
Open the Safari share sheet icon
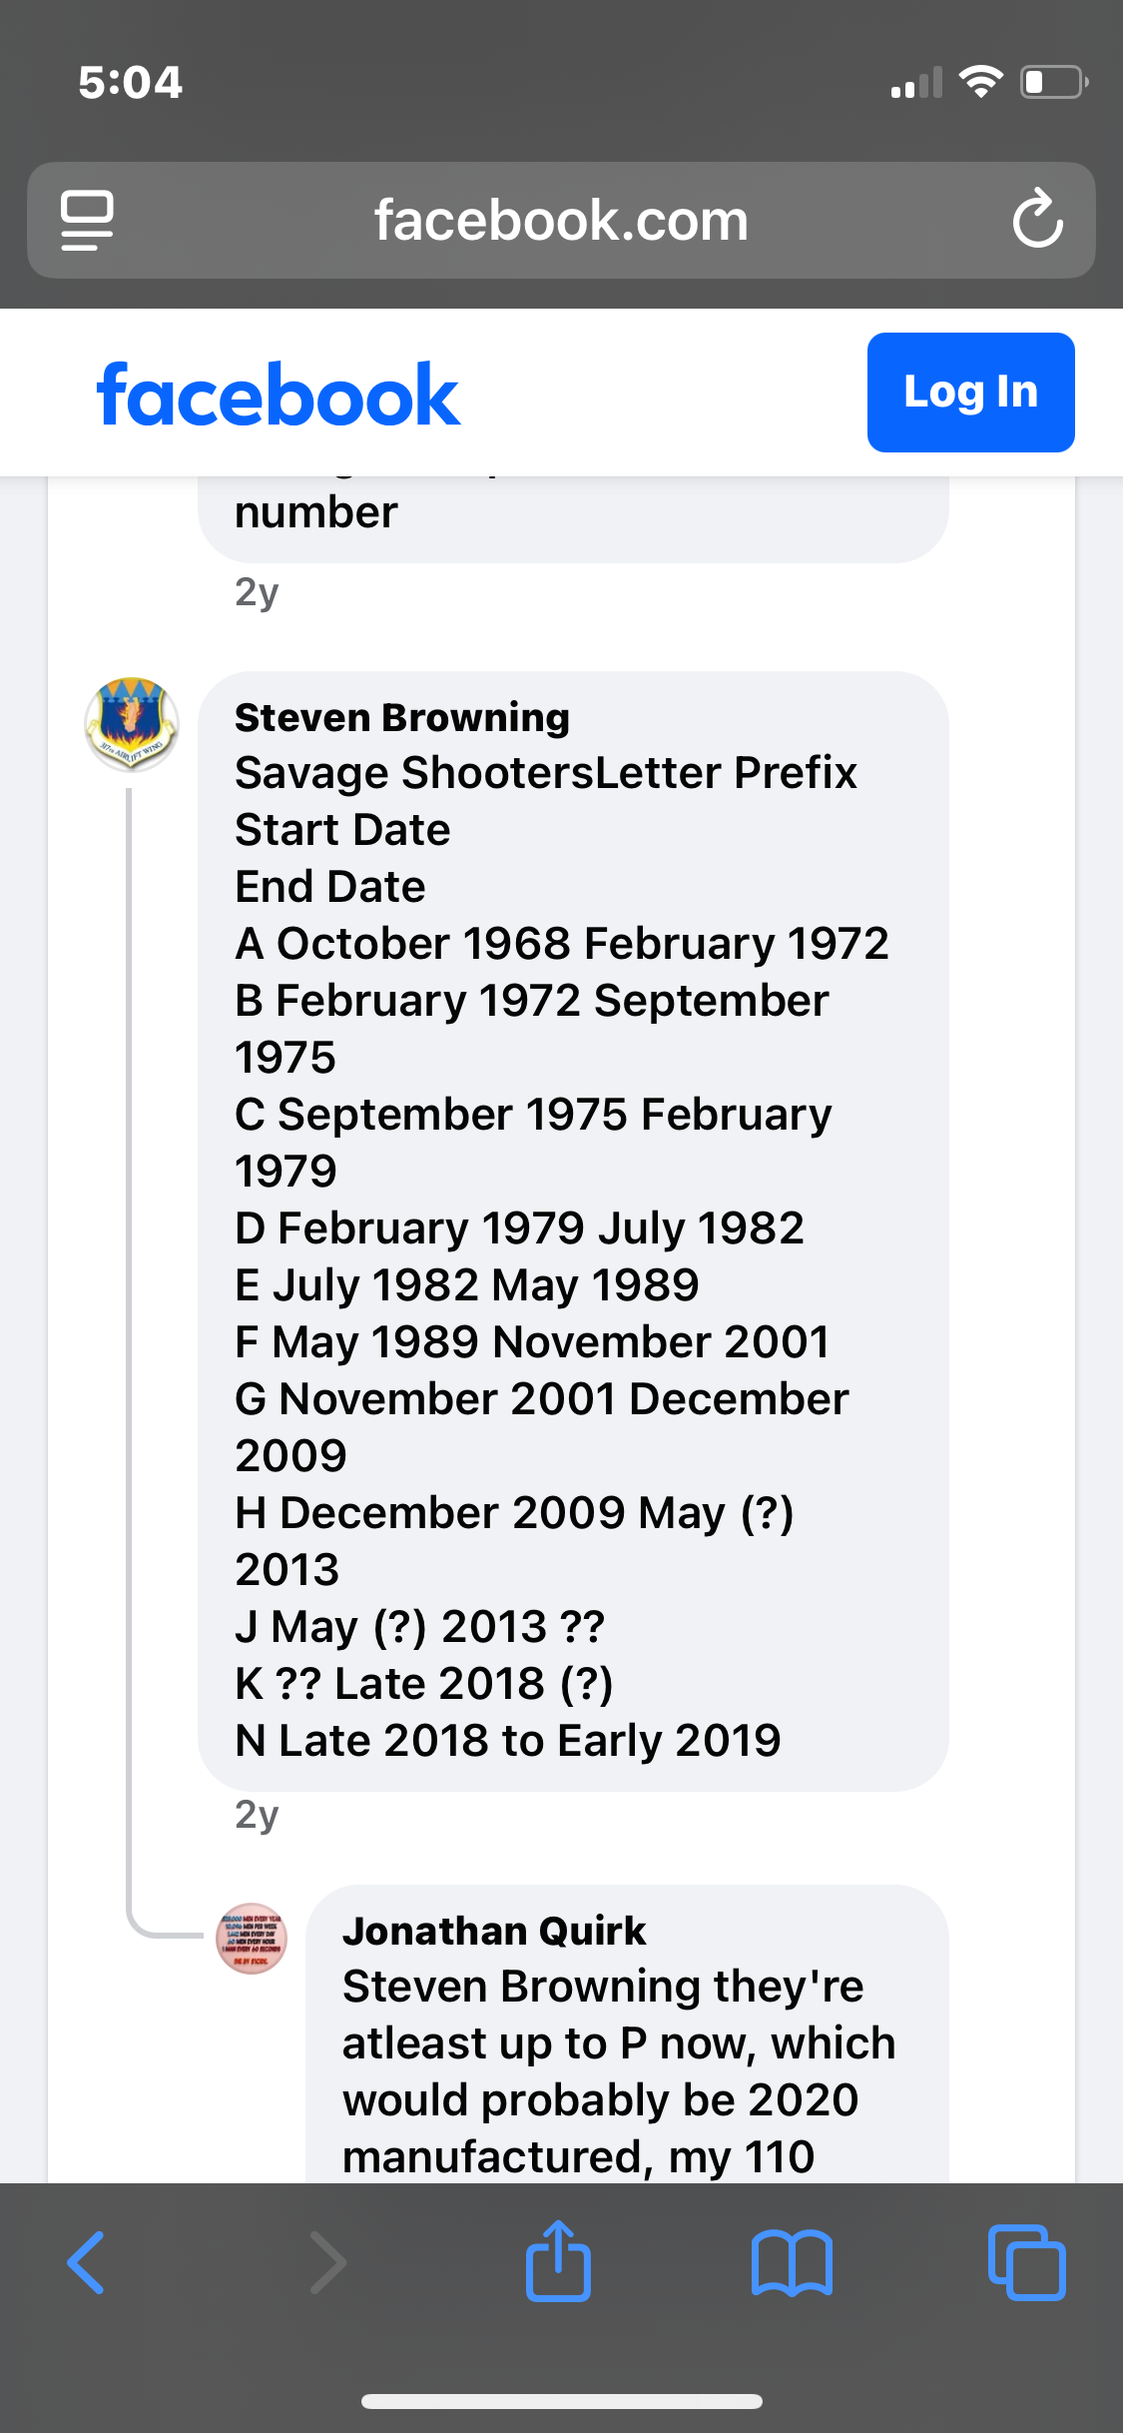(x=558, y=2260)
